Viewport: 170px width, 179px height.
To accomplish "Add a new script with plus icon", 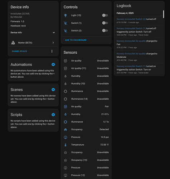I will (x=53, y=115).
